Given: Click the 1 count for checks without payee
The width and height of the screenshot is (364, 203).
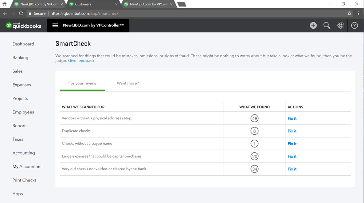Looking at the screenshot, I should pyautogui.click(x=254, y=144).
